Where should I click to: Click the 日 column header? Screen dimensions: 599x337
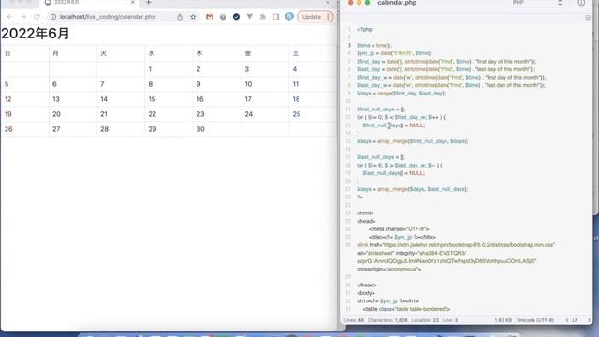pos(7,53)
